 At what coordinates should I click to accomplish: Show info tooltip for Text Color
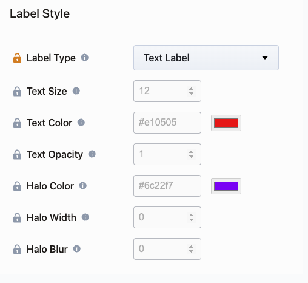[x=81, y=122]
